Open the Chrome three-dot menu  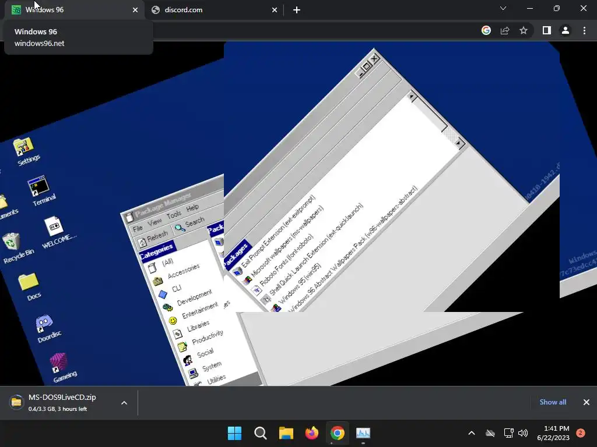tap(584, 30)
